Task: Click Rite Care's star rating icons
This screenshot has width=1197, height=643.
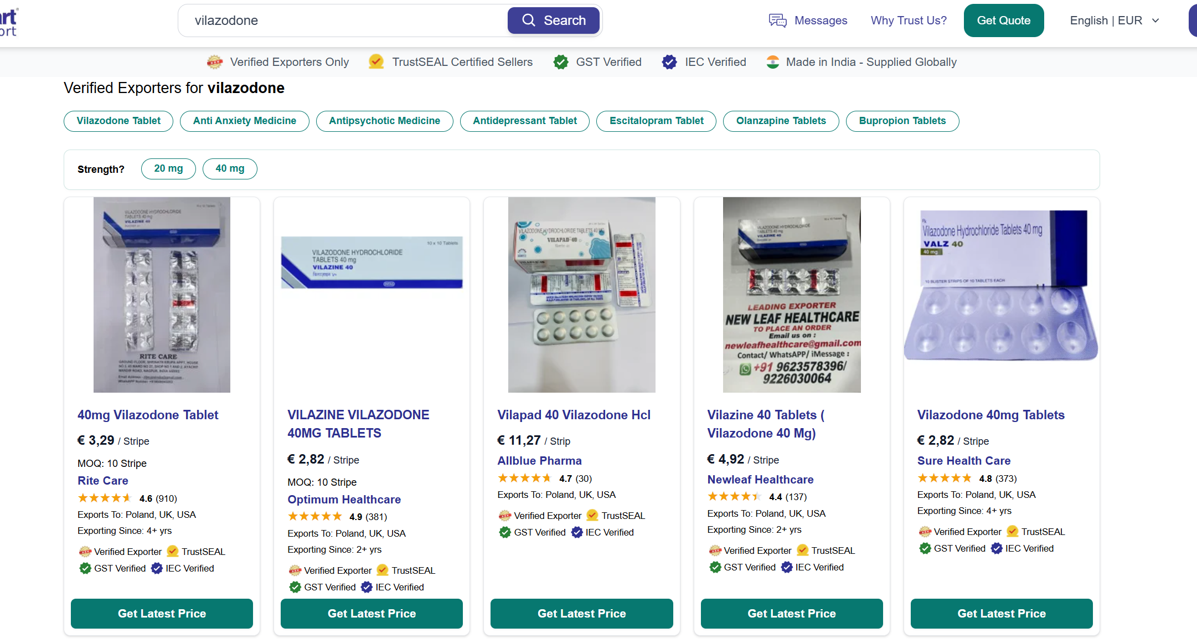Action: [104, 498]
